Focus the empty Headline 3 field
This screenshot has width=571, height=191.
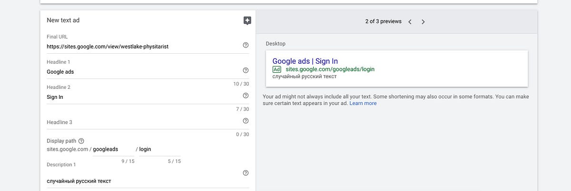click(x=143, y=122)
